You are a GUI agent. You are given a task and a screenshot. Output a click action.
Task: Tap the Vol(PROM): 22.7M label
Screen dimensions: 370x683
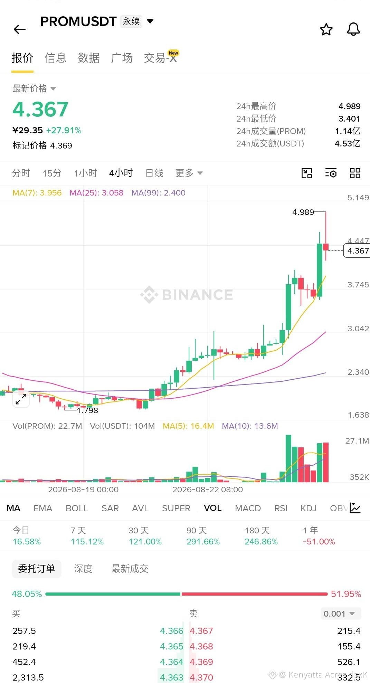tap(47, 426)
